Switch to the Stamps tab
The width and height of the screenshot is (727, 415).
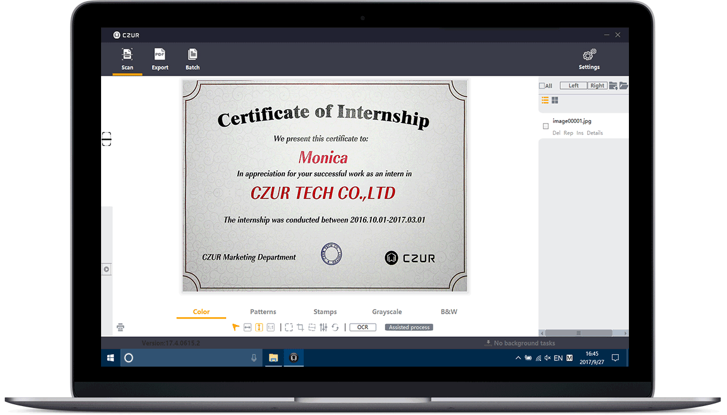[325, 312]
